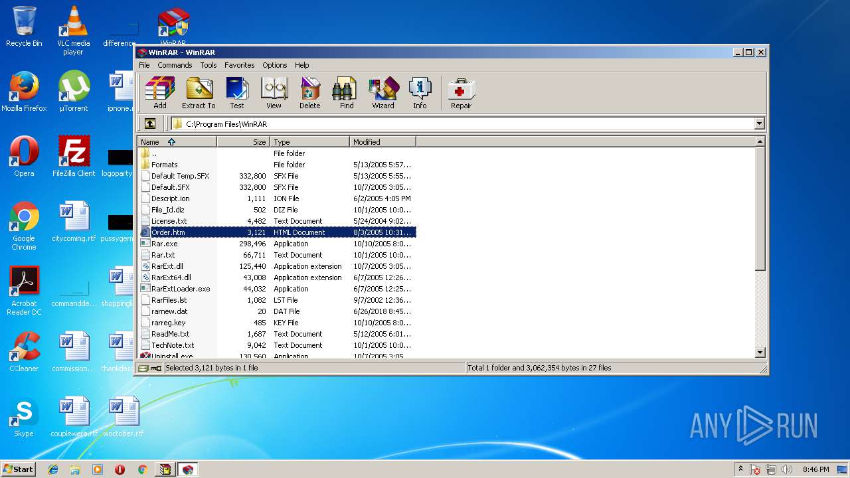Click the Delete toolbar icon
Screen dimensions: 850x478
pyautogui.click(x=309, y=93)
